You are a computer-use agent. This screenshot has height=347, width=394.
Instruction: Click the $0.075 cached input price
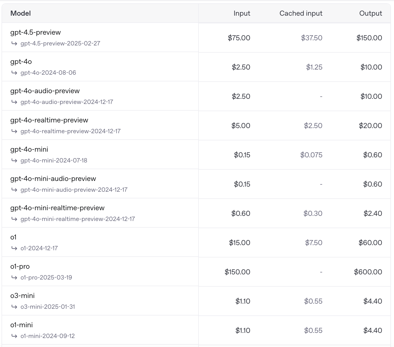311,155
